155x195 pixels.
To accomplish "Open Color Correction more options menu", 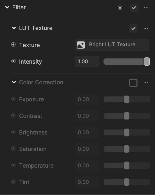I will [146, 83].
